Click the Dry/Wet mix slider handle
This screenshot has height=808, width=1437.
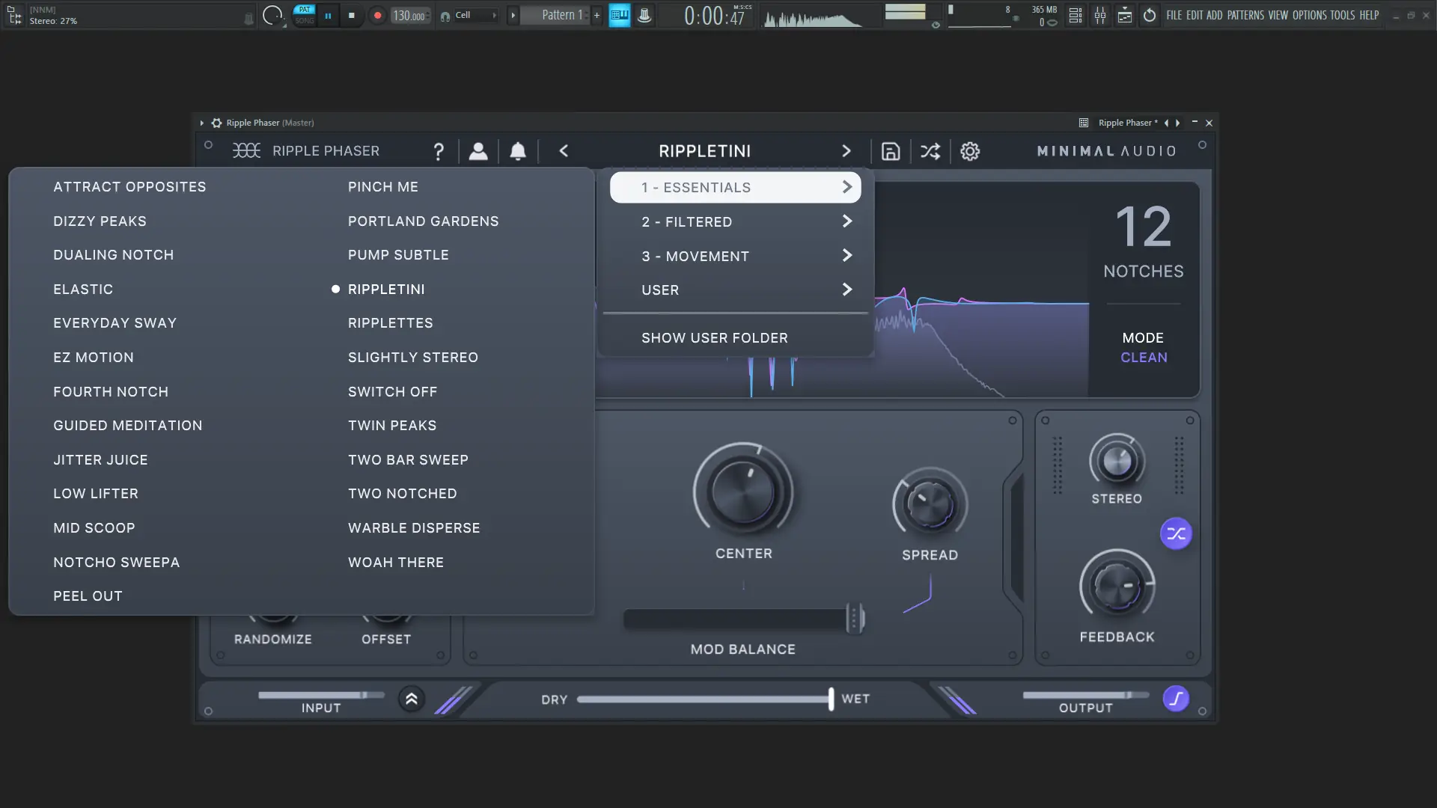coord(831,699)
